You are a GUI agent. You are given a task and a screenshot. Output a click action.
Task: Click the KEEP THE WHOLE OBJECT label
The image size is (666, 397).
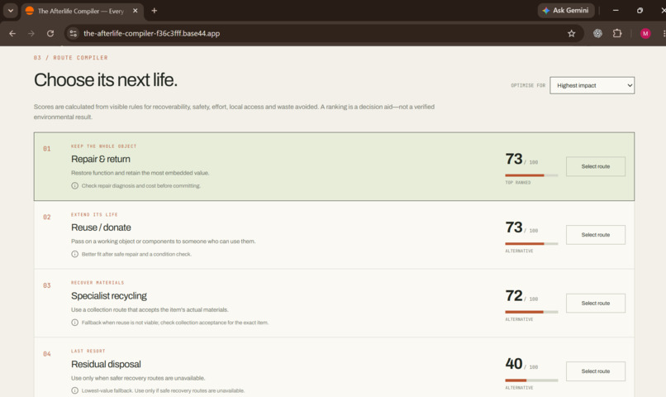(x=103, y=146)
